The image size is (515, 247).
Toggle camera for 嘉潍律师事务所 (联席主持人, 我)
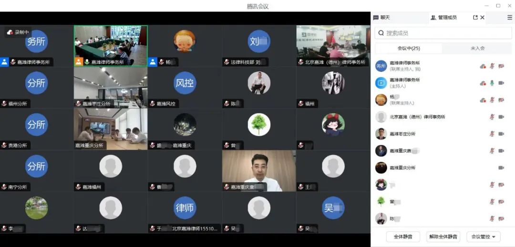[501, 66]
